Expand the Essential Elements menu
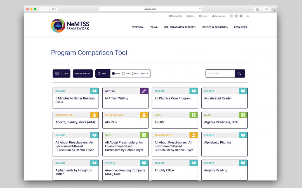This screenshot has width=302, height=188. click(x=215, y=27)
